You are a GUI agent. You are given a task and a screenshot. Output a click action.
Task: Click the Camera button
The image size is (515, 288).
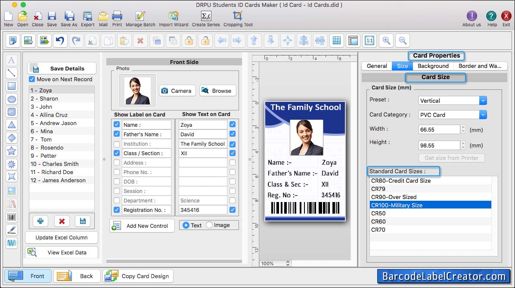tap(177, 91)
